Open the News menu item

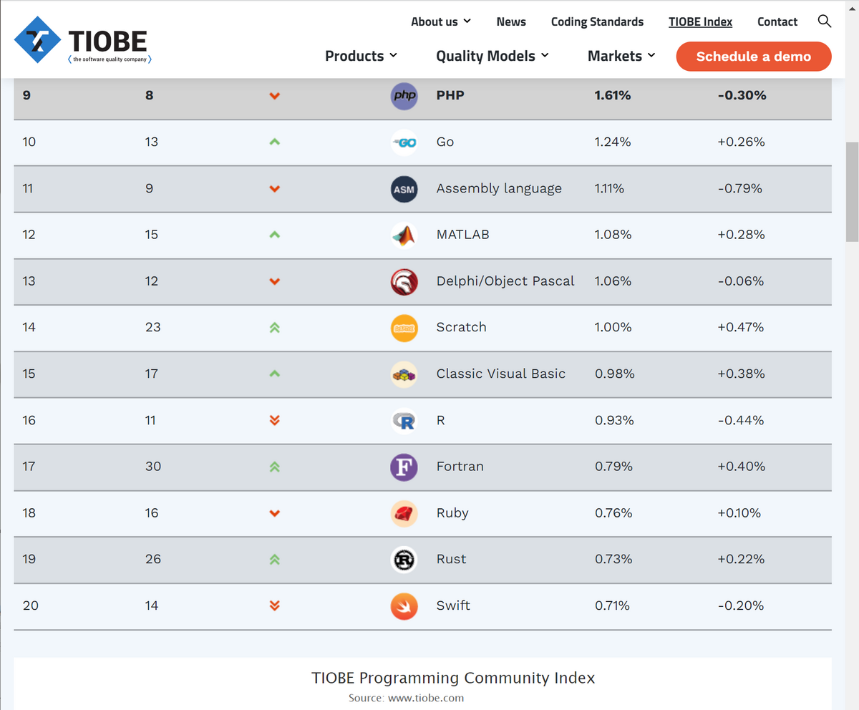[x=511, y=21]
